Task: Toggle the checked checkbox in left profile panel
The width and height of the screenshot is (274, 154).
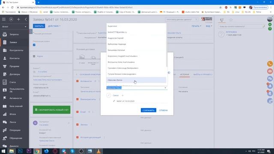Action: click(x=34, y=45)
